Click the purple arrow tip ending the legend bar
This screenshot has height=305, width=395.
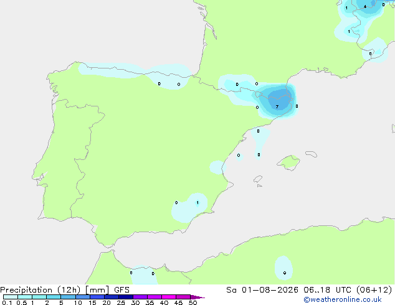[x=197, y=297]
